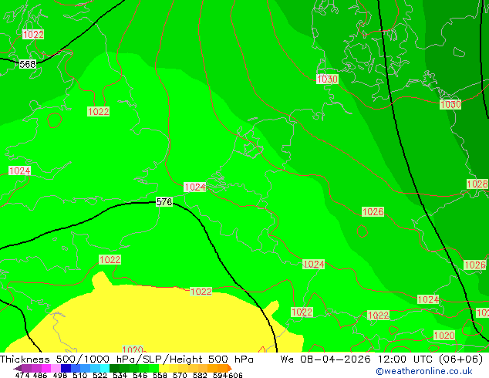Click the date text 'We 08-04-2026'
This screenshot has height=378, width=489.
325,359
